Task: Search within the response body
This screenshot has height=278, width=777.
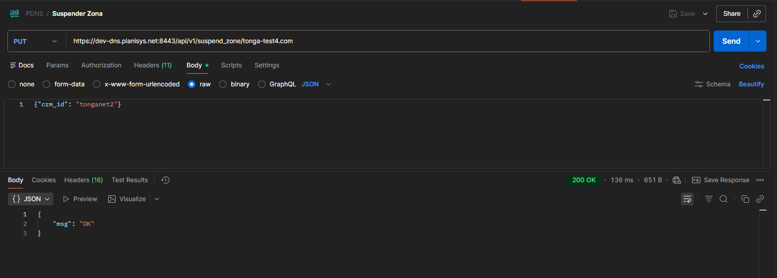Action: 724,199
